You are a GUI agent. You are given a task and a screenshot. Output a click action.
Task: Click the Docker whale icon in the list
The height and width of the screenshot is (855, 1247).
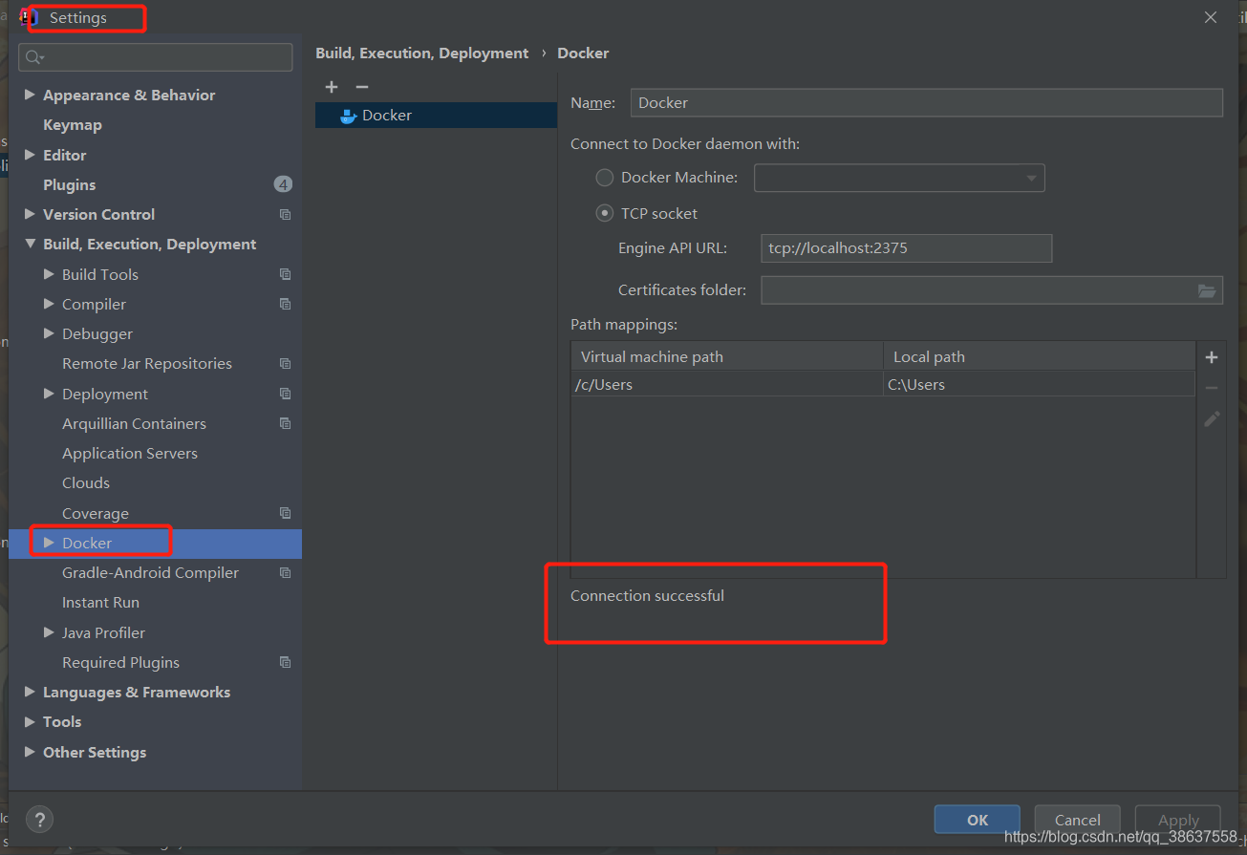349,116
